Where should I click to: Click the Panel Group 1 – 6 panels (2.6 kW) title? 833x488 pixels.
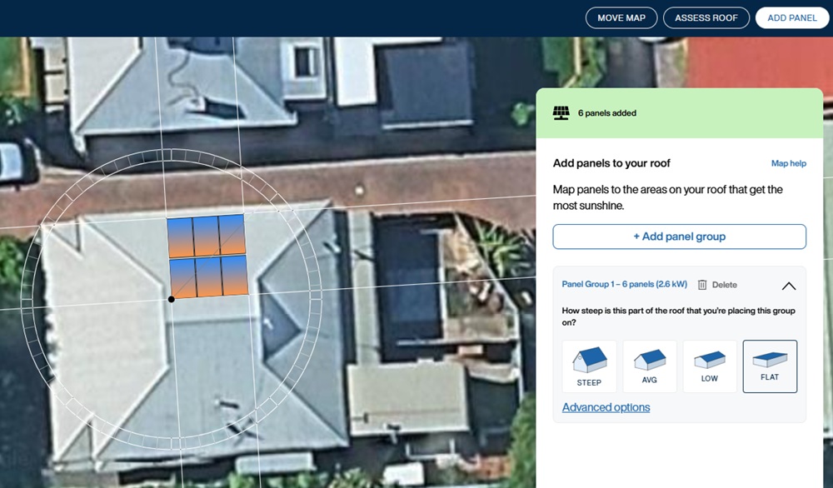pos(624,285)
